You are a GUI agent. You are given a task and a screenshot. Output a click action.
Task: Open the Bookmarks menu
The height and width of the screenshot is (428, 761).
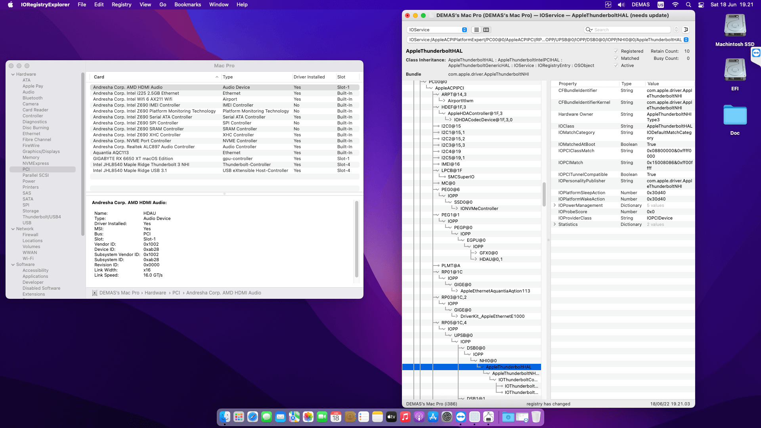(187, 5)
